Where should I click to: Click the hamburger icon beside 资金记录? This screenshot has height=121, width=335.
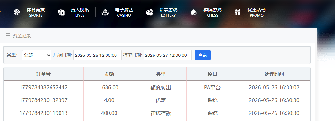[8, 35]
